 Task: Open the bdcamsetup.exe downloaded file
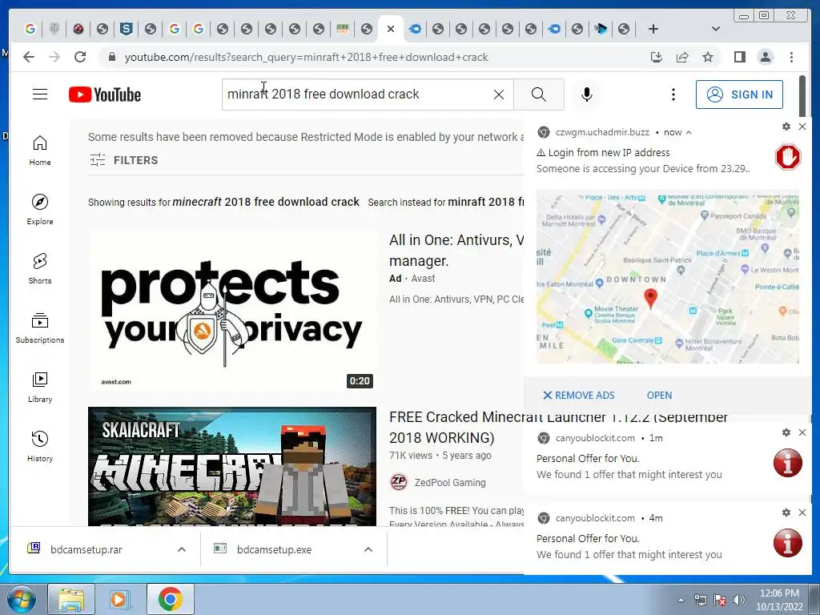[274, 549]
